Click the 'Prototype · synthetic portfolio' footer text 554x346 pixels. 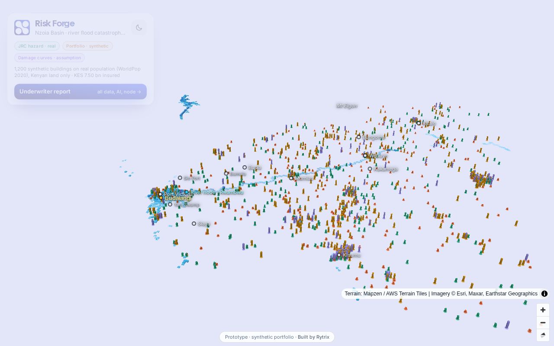point(259,337)
